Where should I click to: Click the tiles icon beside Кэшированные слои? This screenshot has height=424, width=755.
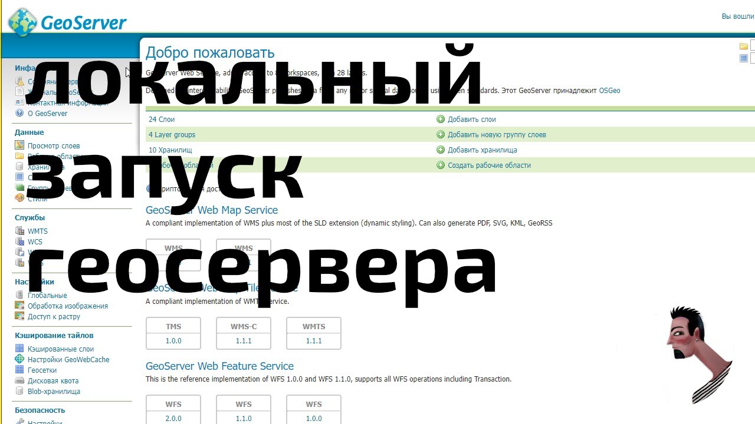pyautogui.click(x=19, y=349)
